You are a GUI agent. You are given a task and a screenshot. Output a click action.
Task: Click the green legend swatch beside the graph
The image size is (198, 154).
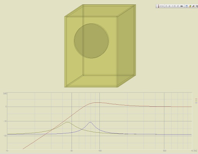(196, 101)
